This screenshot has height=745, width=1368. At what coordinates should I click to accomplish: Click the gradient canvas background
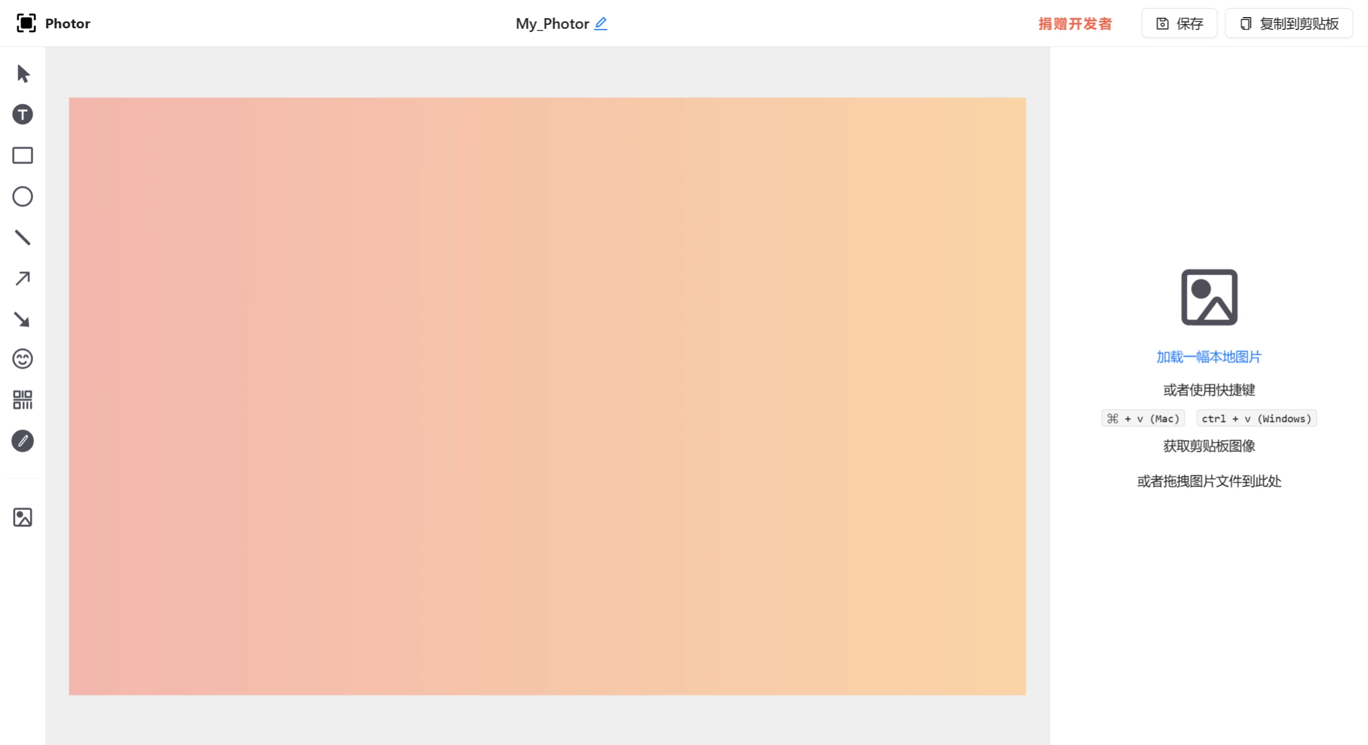[x=547, y=396]
